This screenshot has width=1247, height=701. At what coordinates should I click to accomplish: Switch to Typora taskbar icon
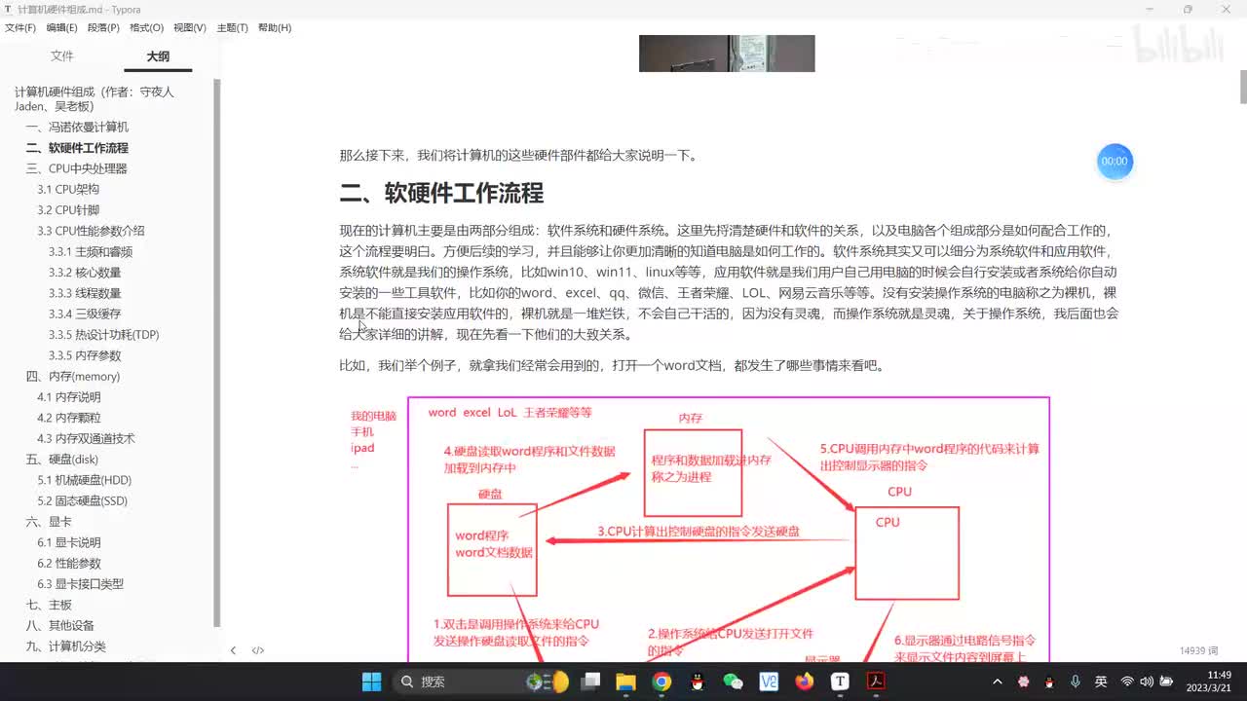pyautogui.click(x=840, y=682)
